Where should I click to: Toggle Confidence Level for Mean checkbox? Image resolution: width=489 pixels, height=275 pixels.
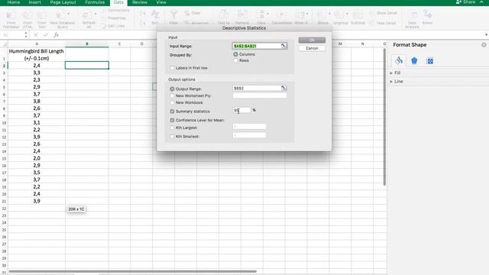pos(172,120)
